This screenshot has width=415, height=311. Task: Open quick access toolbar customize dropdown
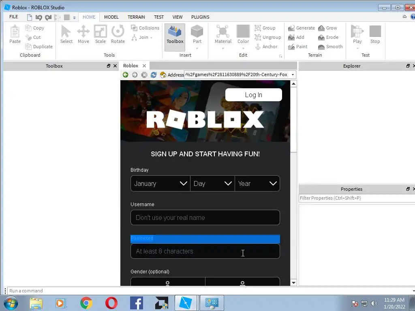point(75,18)
